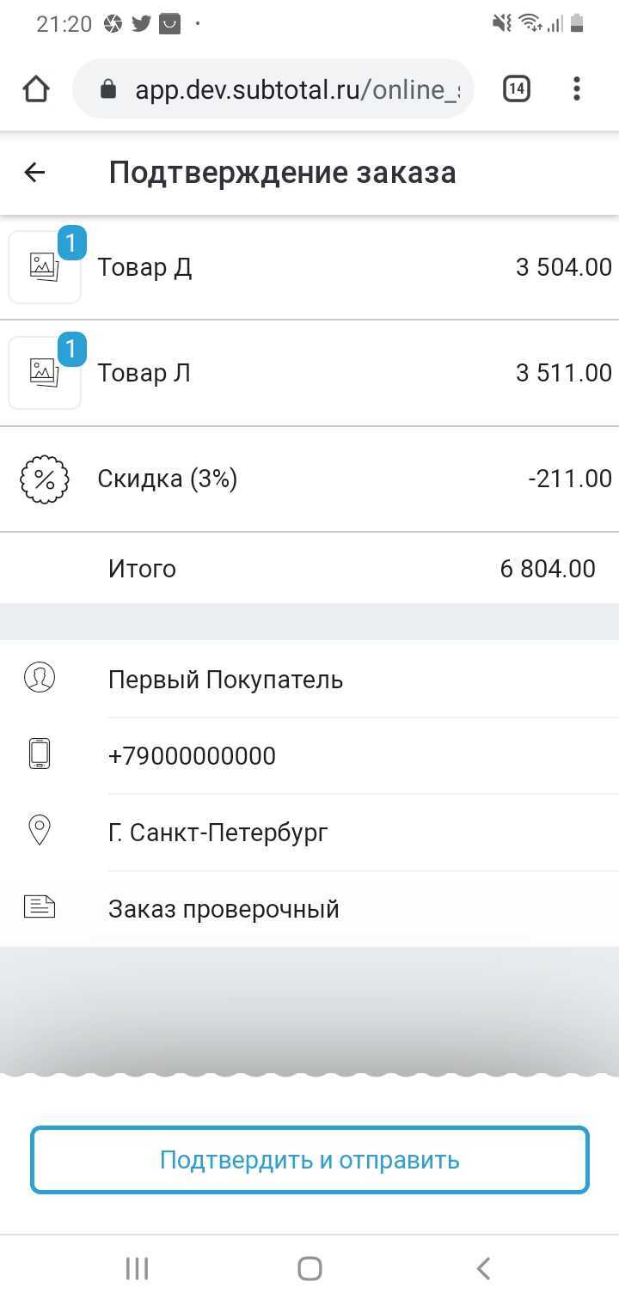This screenshot has width=619, height=1306.
Task: Open the browser tab switcher showing 14
Action: pyautogui.click(x=516, y=88)
